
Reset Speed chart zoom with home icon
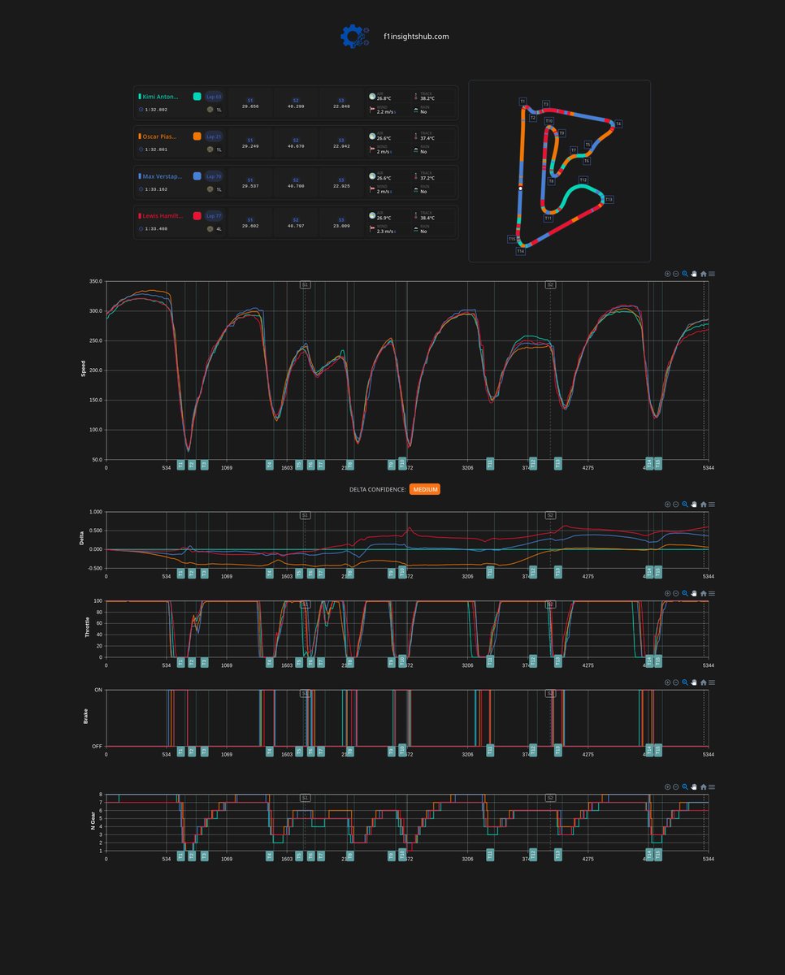(703, 274)
